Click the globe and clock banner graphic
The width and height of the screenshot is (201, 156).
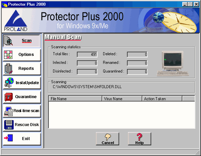175,22
